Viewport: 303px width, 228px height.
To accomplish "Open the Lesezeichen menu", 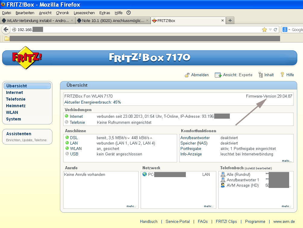I will pyautogui.click(x=84, y=13).
